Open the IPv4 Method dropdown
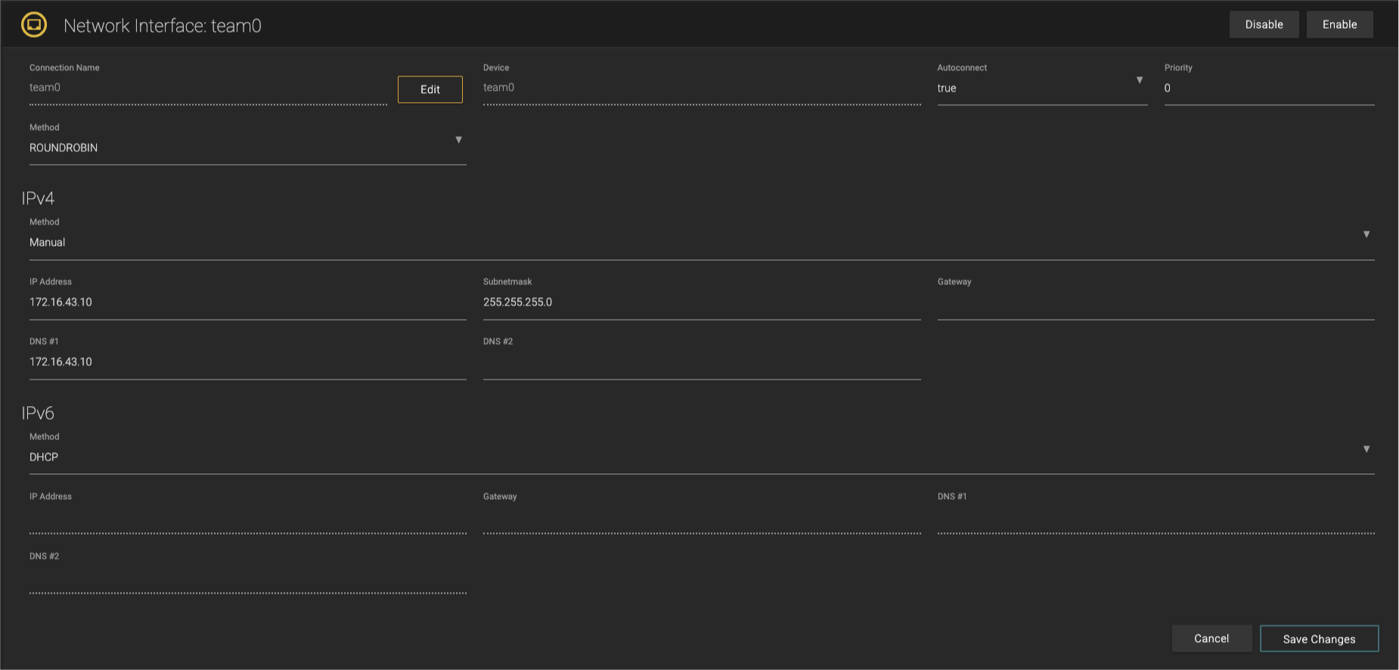 pyautogui.click(x=702, y=243)
